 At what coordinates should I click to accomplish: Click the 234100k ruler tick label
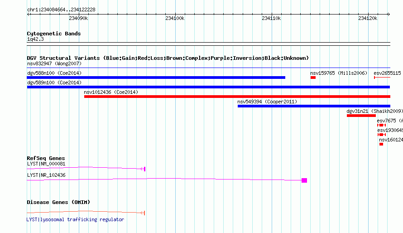(x=175, y=18)
